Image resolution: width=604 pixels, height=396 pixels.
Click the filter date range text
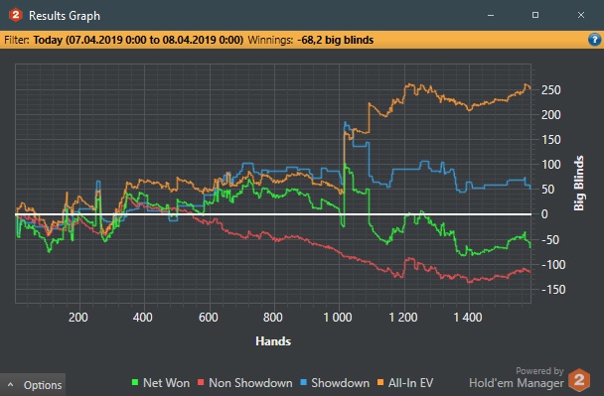pyautogui.click(x=138, y=40)
